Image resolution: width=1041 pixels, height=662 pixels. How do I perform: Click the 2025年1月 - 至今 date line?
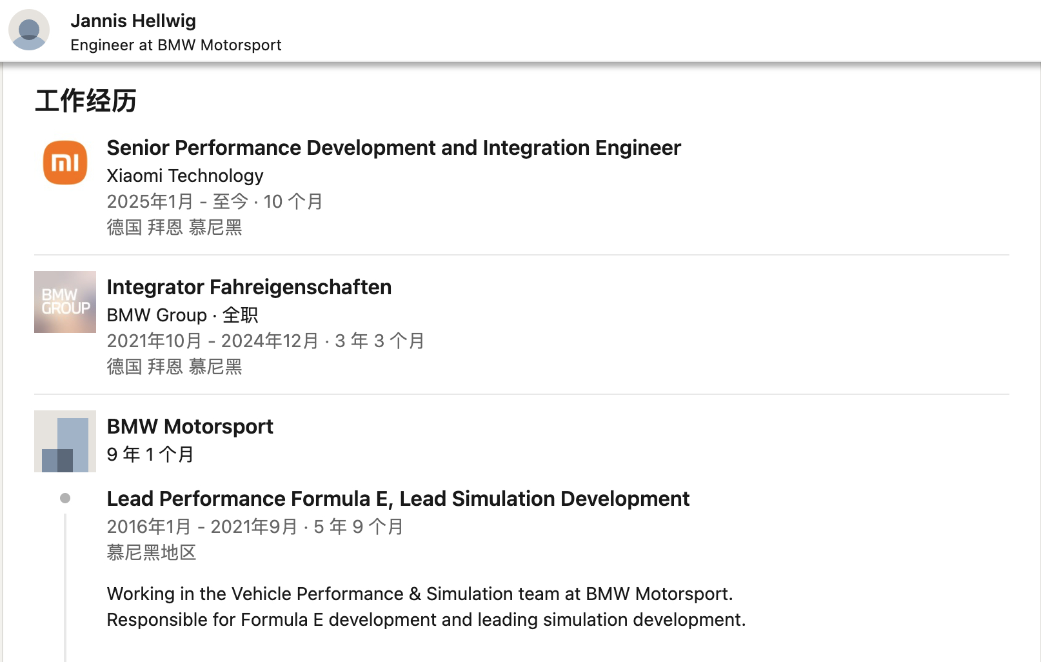click(215, 201)
